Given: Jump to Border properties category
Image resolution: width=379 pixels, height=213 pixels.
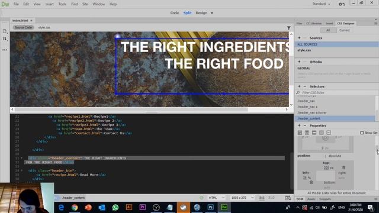Looking at the screenshot, I should click(314, 133).
